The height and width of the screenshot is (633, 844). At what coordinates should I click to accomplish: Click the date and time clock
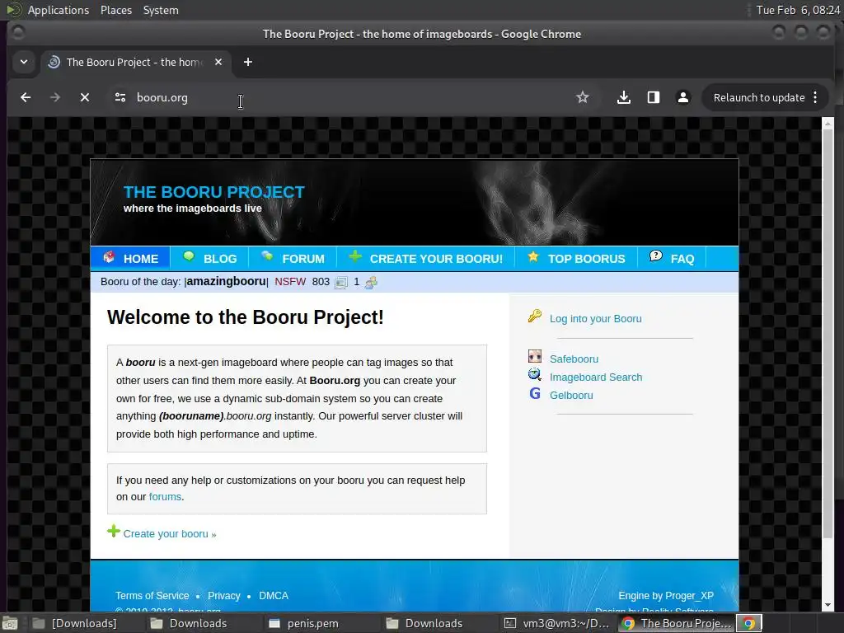pyautogui.click(x=798, y=10)
